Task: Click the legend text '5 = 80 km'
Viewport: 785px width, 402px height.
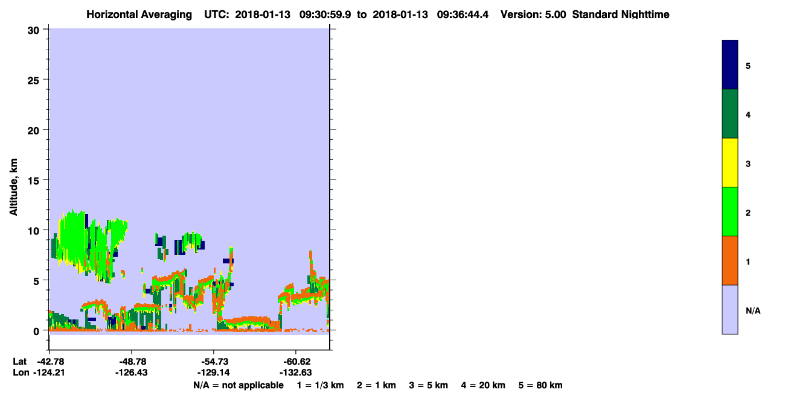Action: [540, 385]
